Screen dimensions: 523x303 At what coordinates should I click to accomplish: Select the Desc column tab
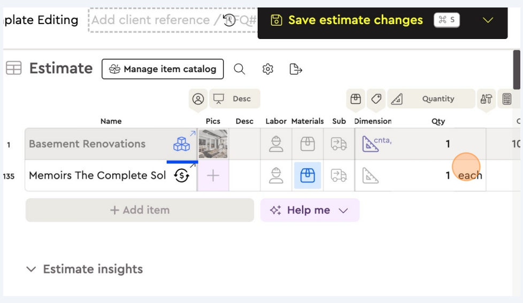click(x=234, y=99)
